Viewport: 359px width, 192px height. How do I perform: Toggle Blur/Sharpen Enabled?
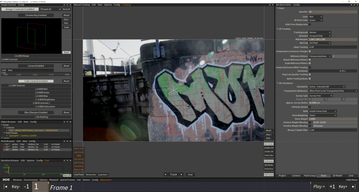(36, 112)
